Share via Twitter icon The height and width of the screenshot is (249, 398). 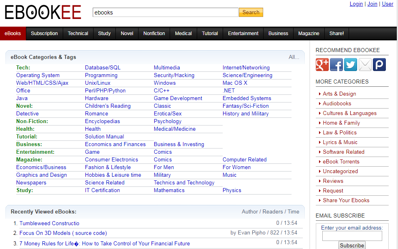pyautogui.click(x=351, y=64)
